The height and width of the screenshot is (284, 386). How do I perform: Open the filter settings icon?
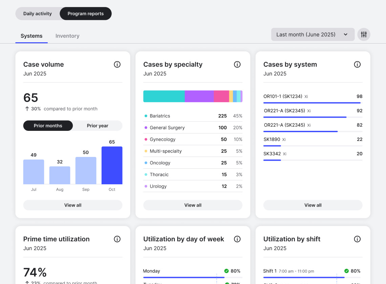pyautogui.click(x=364, y=34)
